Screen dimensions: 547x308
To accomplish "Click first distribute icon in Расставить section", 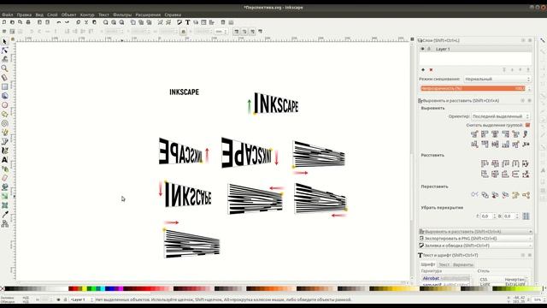I will [485, 163].
